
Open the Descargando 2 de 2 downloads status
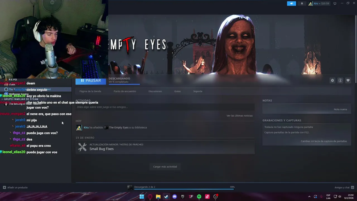tap(144, 187)
